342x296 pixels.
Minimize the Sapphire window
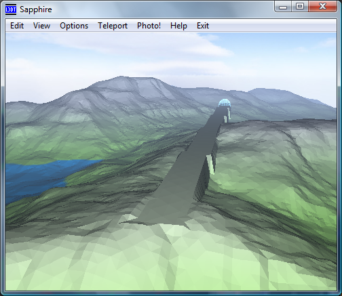(283, 7)
